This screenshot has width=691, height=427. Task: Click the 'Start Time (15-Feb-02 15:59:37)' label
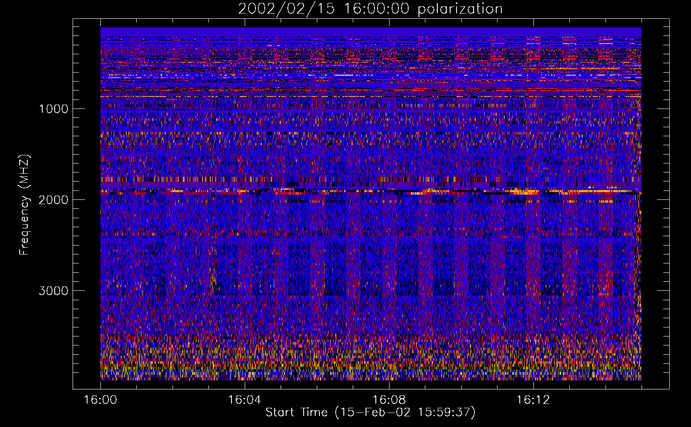coord(370,412)
